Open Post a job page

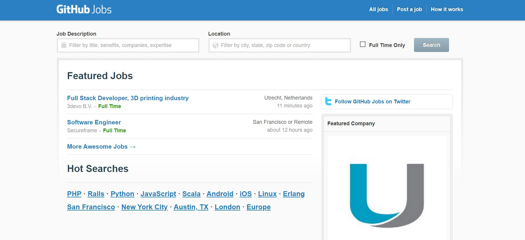pos(409,9)
